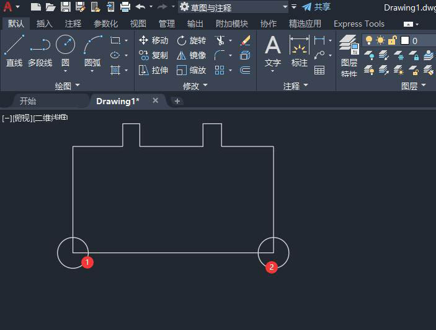Click the Fillet corner tool

[x=220, y=55]
